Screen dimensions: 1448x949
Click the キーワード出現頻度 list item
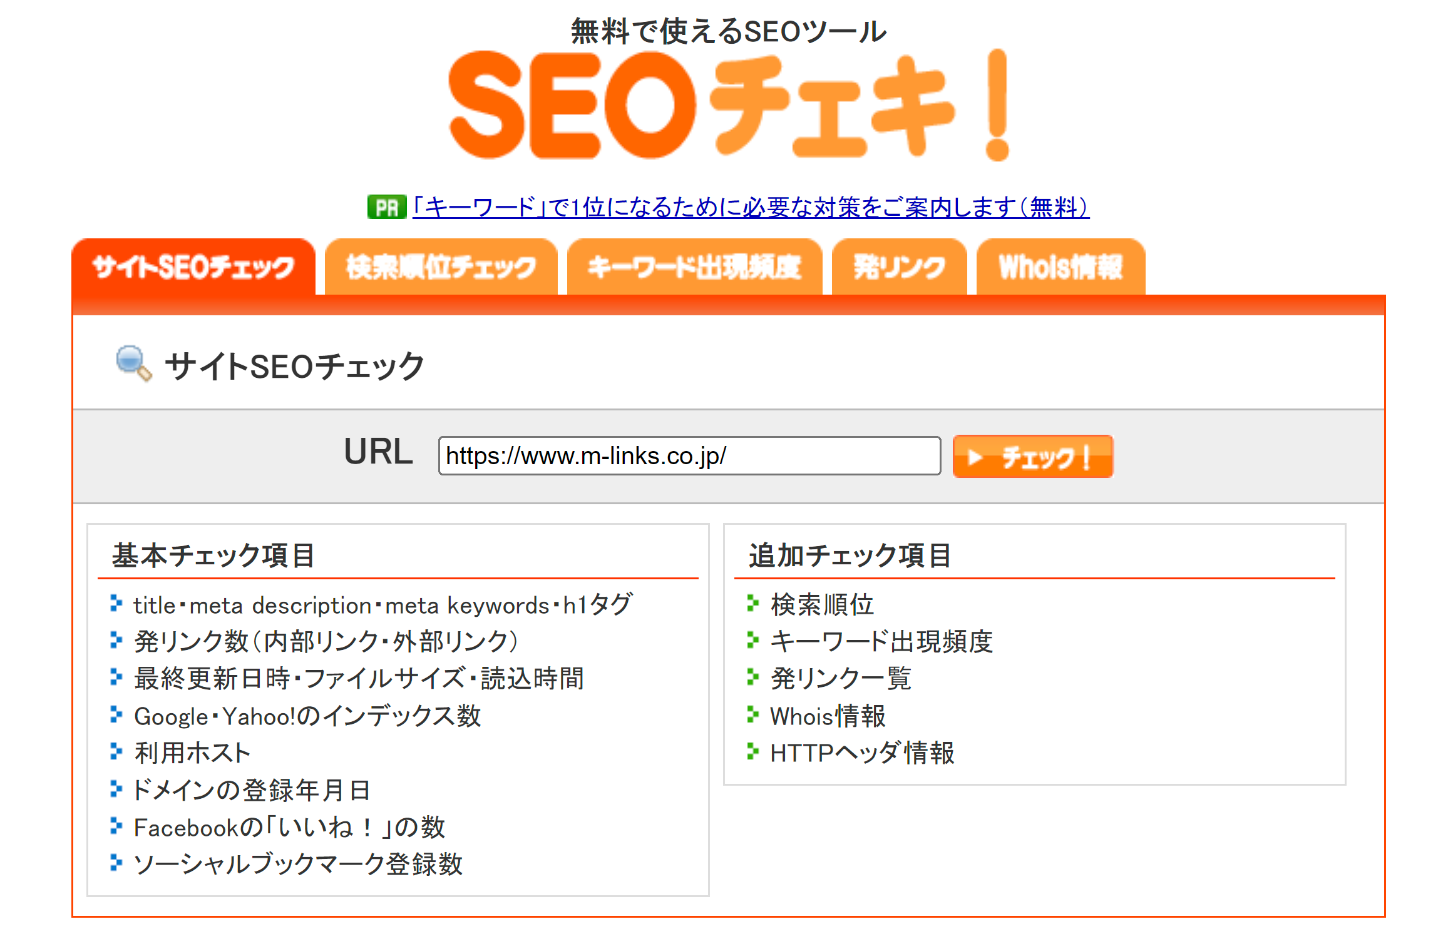[881, 642]
